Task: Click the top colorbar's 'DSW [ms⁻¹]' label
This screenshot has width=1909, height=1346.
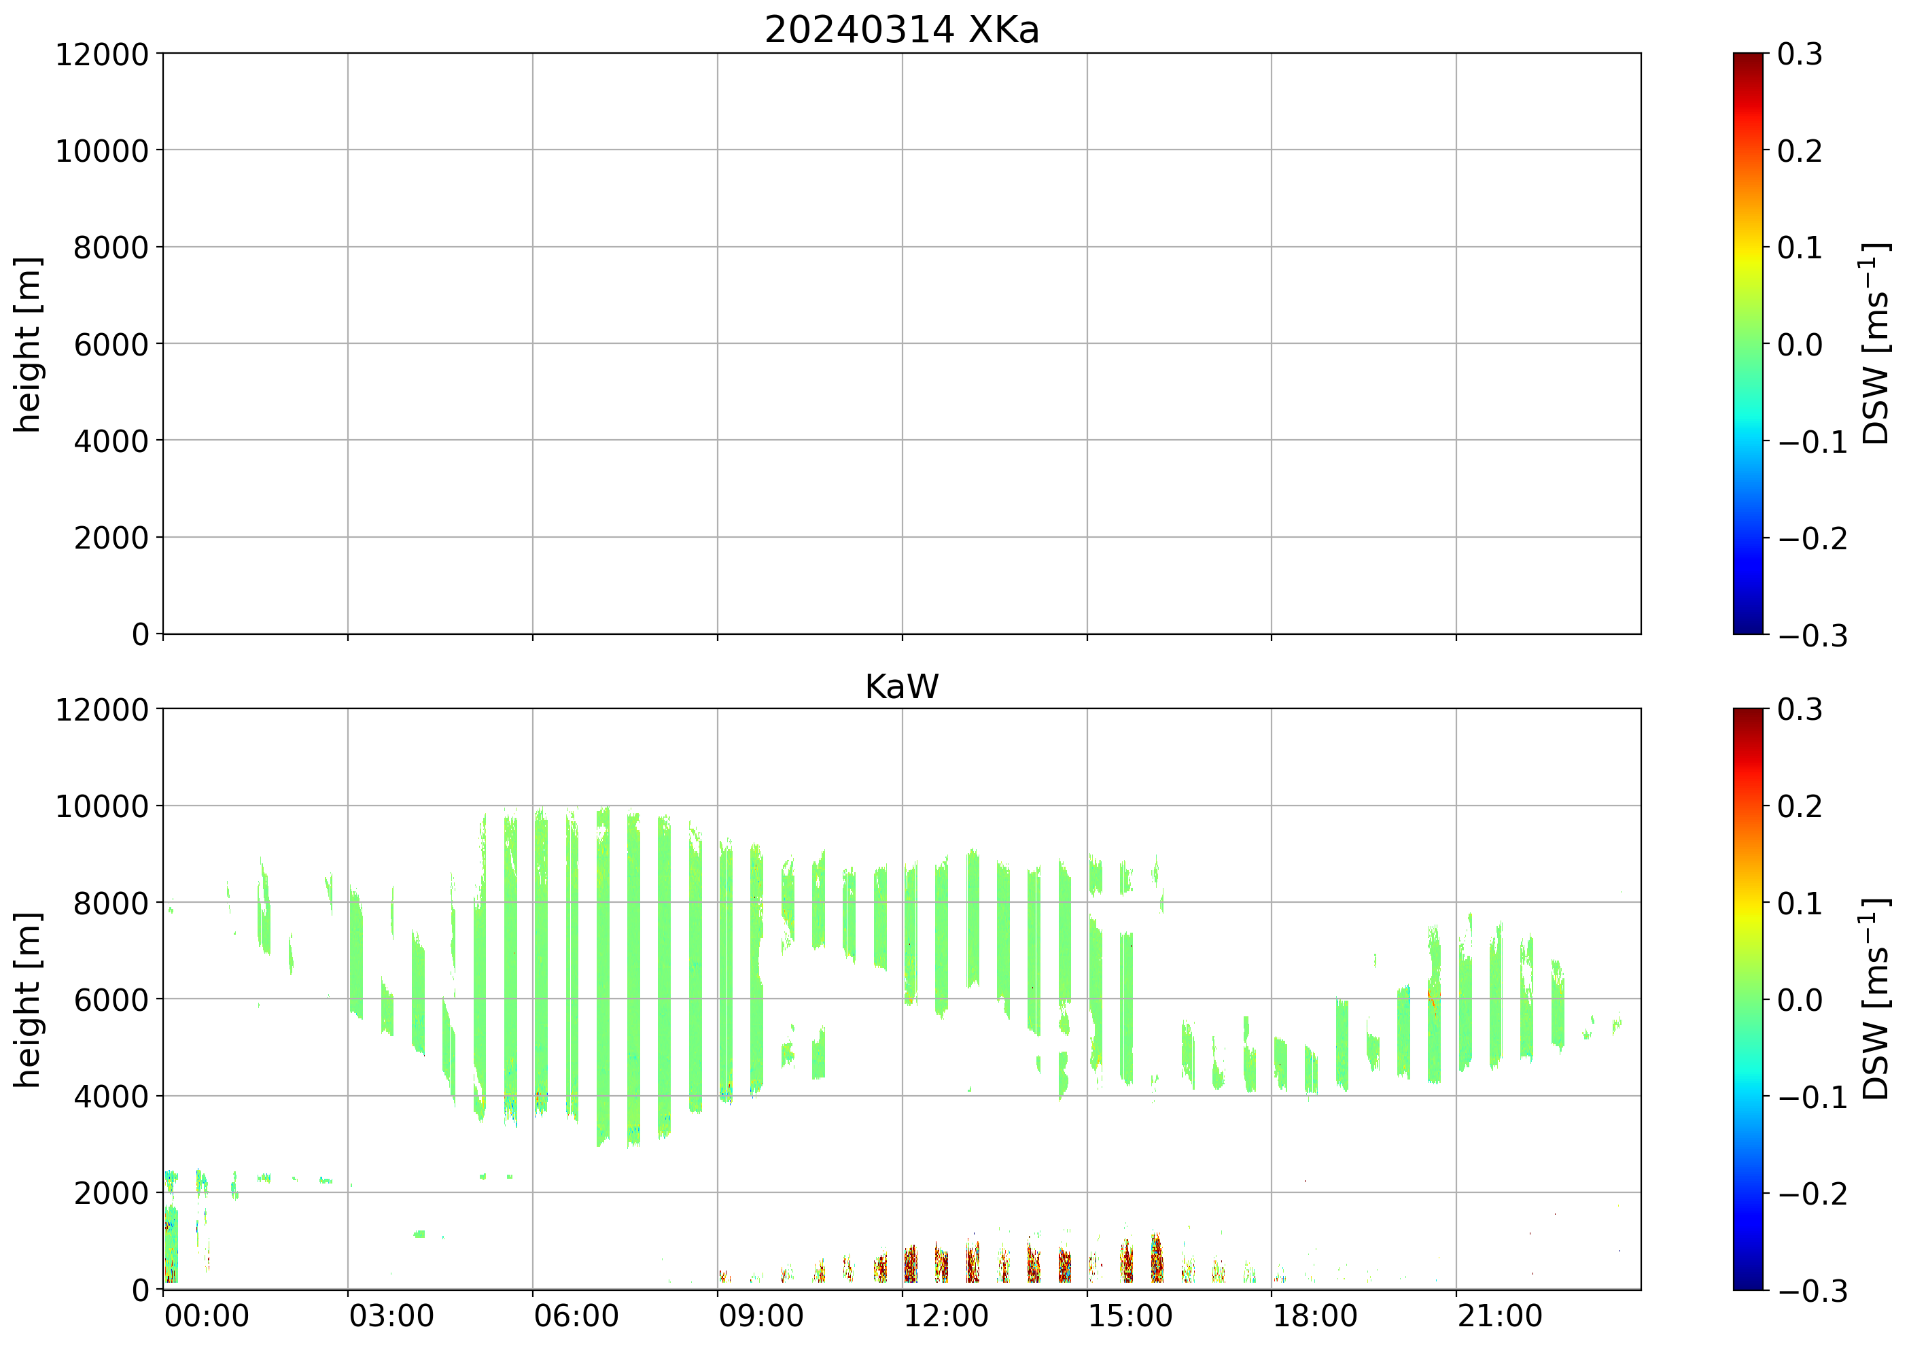Action: 1875,343
